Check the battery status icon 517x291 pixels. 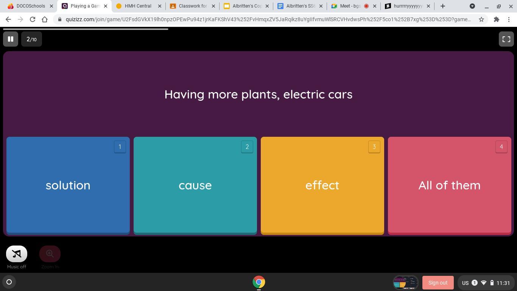[x=492, y=283]
